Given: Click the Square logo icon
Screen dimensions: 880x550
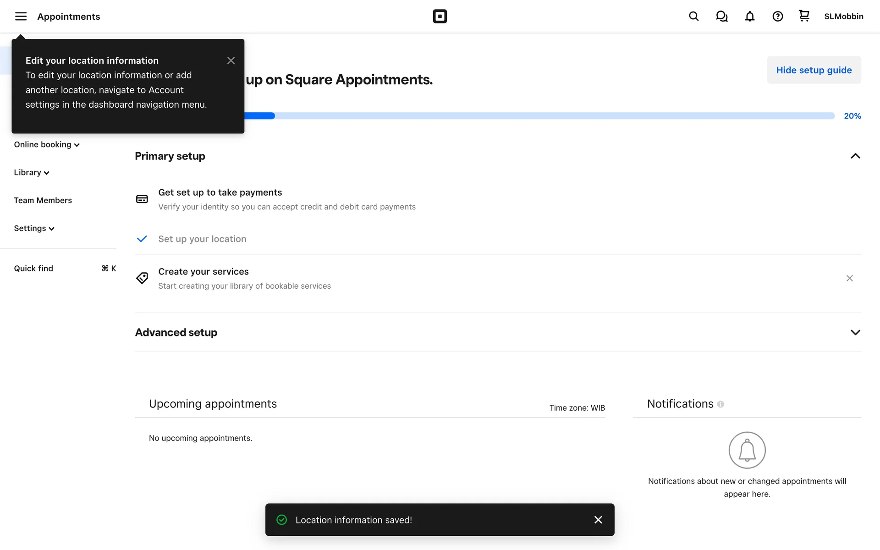Looking at the screenshot, I should pyautogui.click(x=440, y=16).
